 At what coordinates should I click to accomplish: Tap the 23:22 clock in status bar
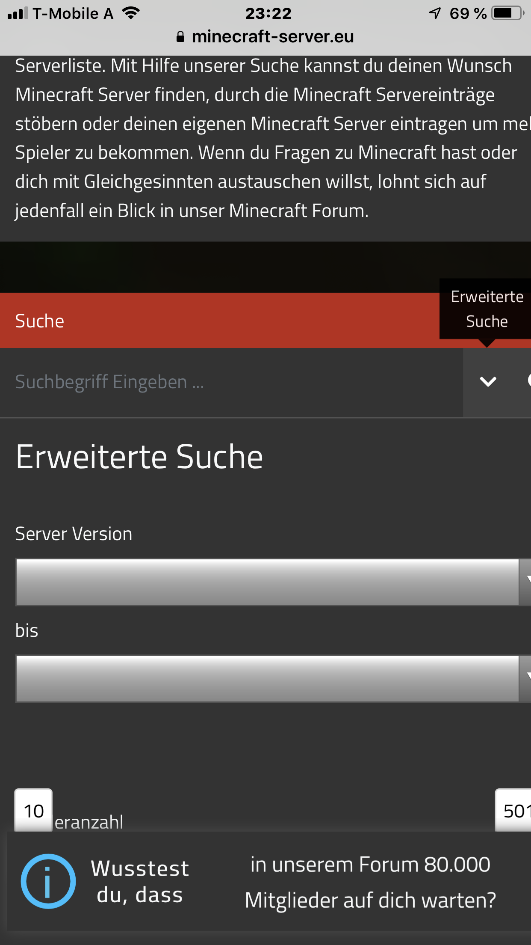(268, 13)
